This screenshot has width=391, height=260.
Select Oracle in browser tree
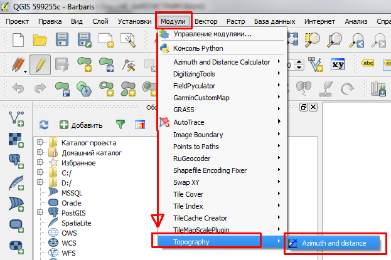[x=72, y=203]
